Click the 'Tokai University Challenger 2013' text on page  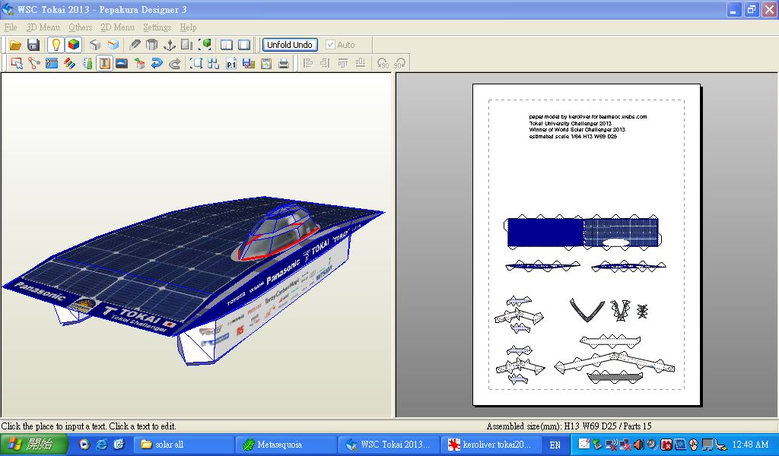pyautogui.click(x=571, y=124)
